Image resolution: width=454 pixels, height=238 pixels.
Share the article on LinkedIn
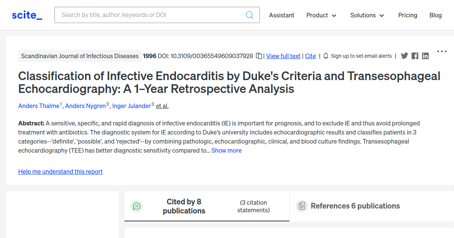click(x=425, y=56)
